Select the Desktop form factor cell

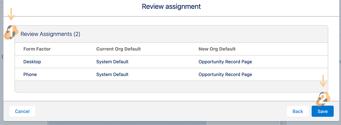coord(32,62)
